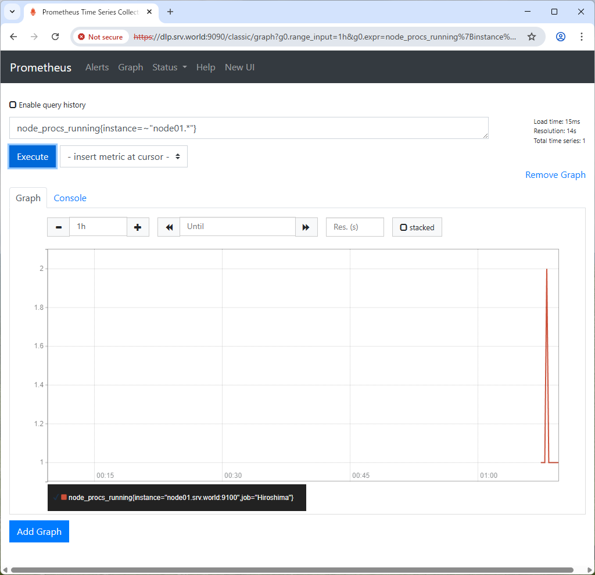Rewind the graph end time
Screen dimensions: 595x575
[x=169, y=227]
